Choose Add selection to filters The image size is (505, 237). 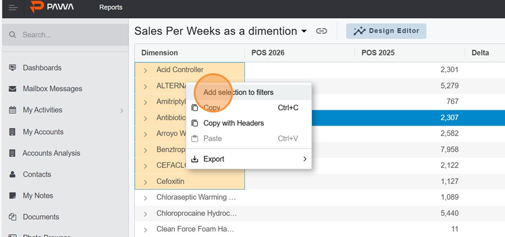[x=238, y=92]
